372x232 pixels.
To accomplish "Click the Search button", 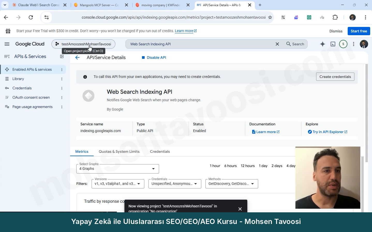I will pos(295,44).
